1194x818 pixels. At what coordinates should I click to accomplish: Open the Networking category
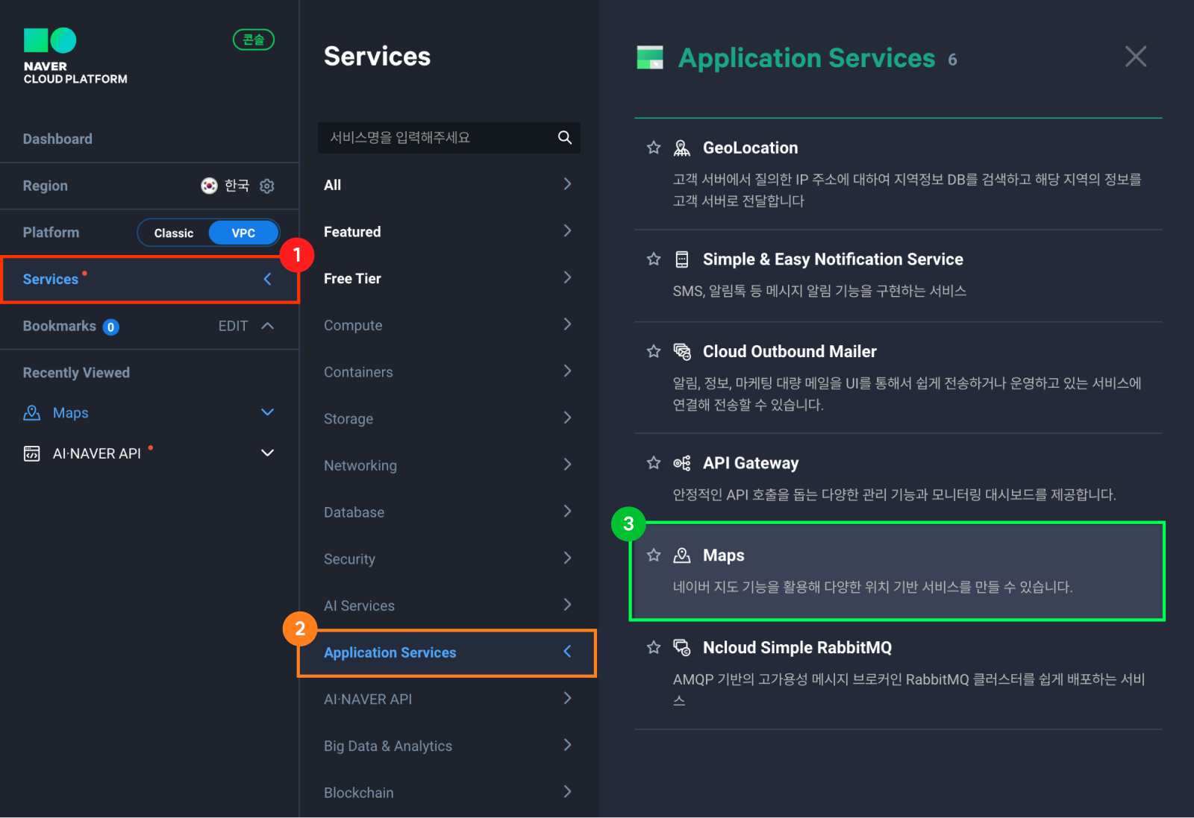[448, 465]
